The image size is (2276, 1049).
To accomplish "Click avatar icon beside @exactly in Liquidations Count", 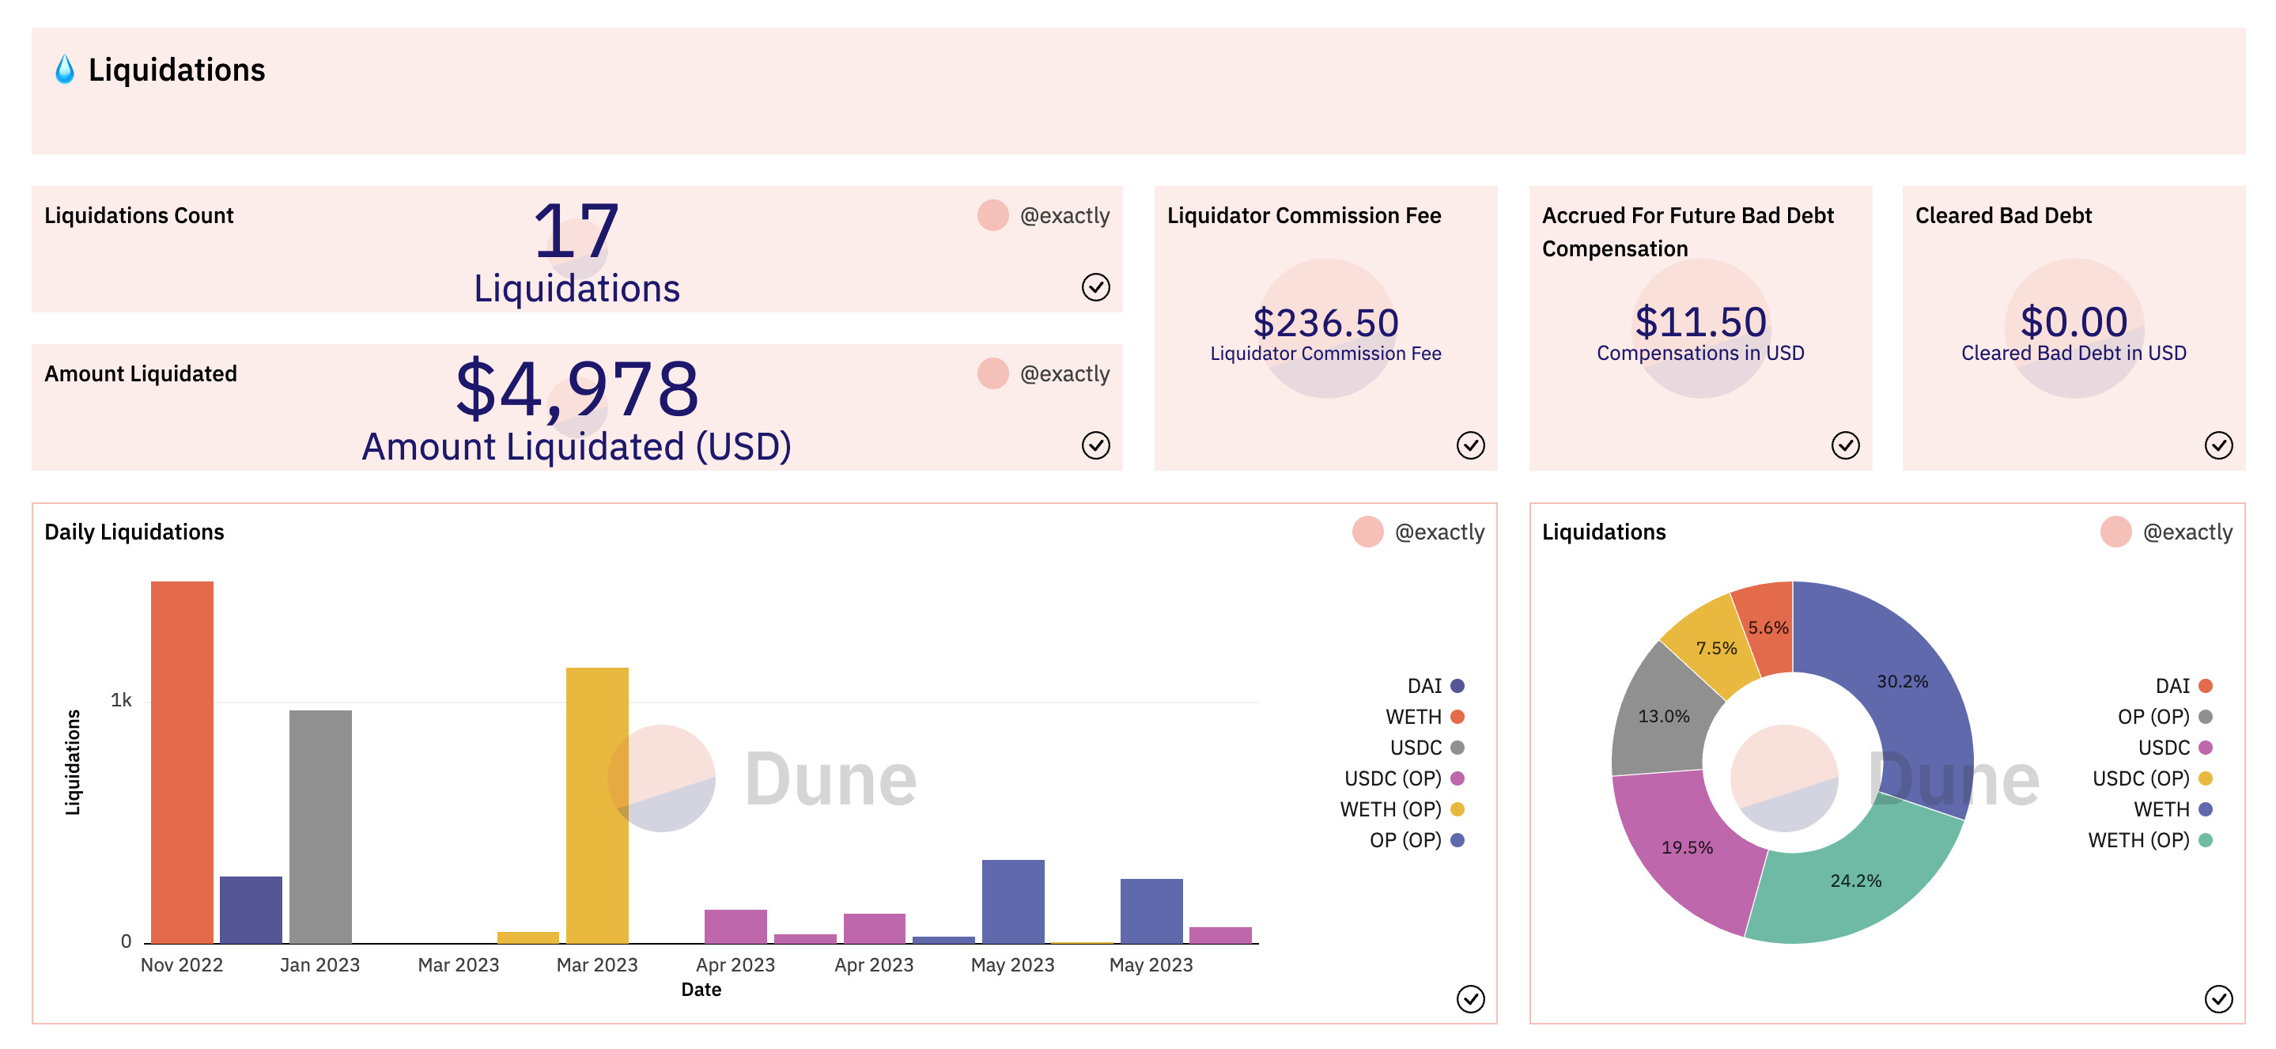I will pyautogui.click(x=993, y=216).
